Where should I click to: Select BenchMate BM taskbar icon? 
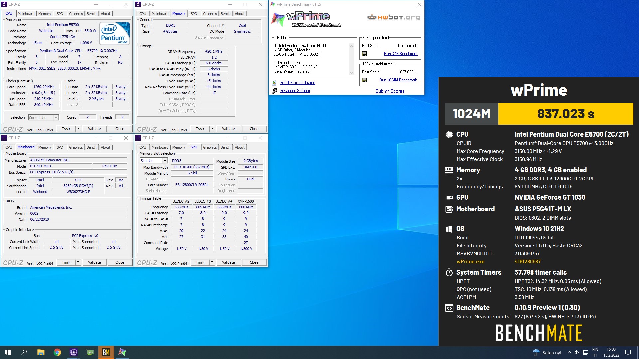tap(106, 352)
